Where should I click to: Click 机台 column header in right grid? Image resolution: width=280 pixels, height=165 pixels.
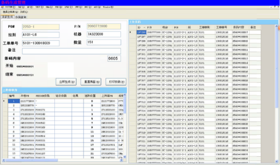pyautogui.click(x=167, y=27)
